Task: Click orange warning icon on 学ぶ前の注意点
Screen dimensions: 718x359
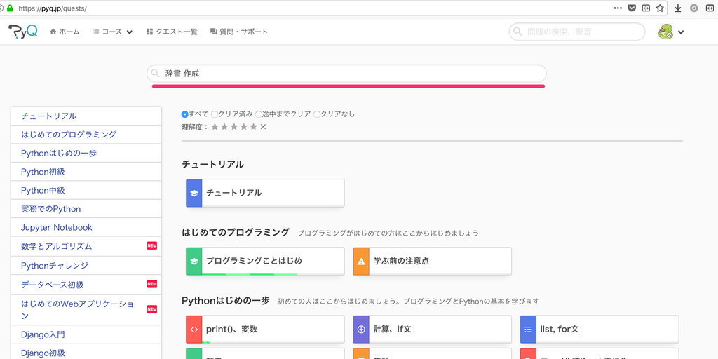Action: 361,262
